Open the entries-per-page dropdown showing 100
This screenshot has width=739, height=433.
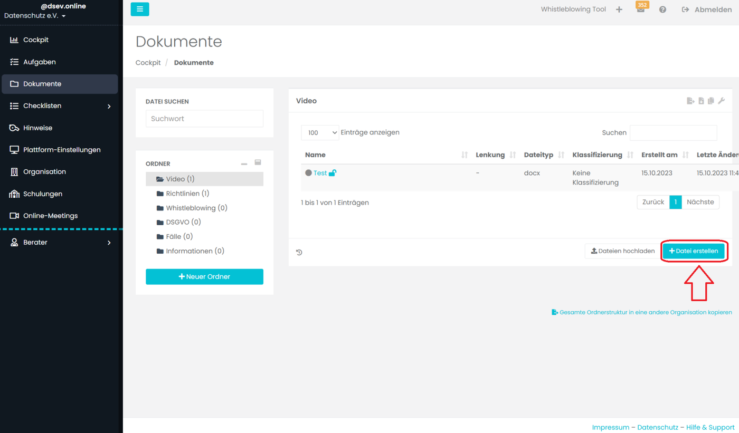(x=320, y=133)
